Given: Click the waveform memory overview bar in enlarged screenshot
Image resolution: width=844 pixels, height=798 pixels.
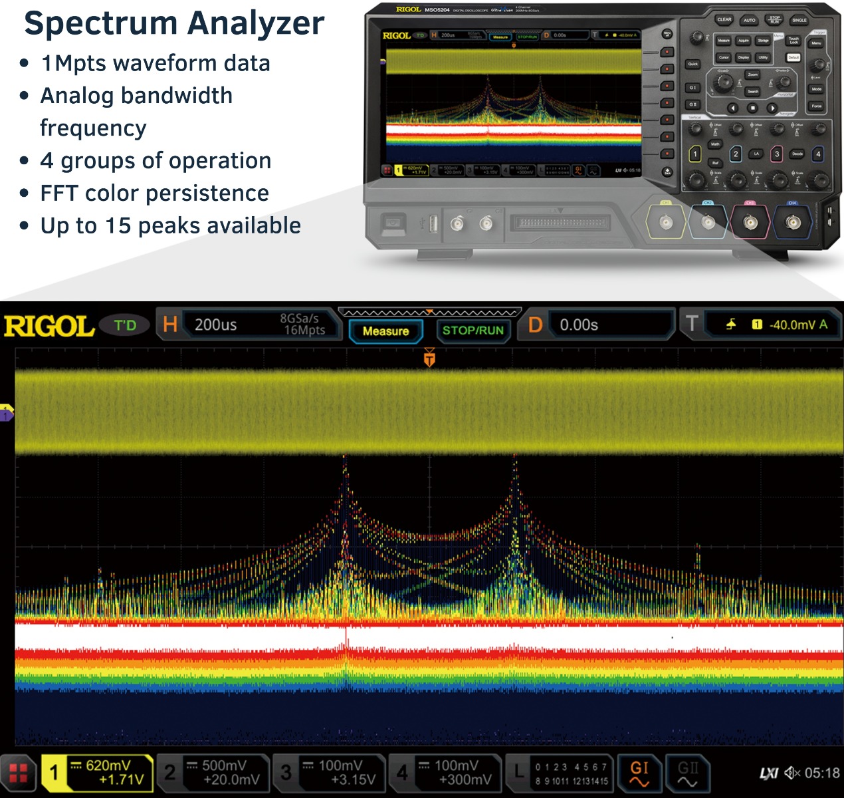Looking at the screenshot, I should [x=429, y=313].
